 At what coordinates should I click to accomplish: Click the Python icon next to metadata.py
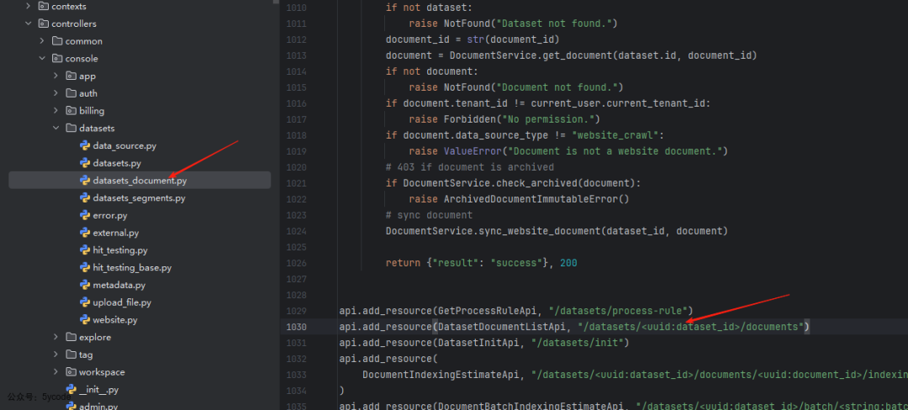pos(85,285)
